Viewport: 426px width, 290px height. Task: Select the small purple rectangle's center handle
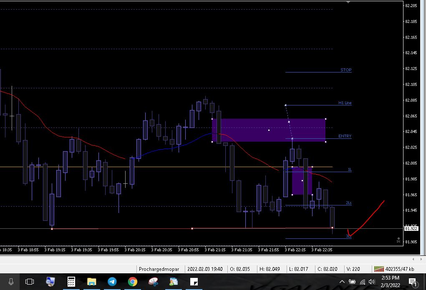pyautogui.click(x=302, y=181)
